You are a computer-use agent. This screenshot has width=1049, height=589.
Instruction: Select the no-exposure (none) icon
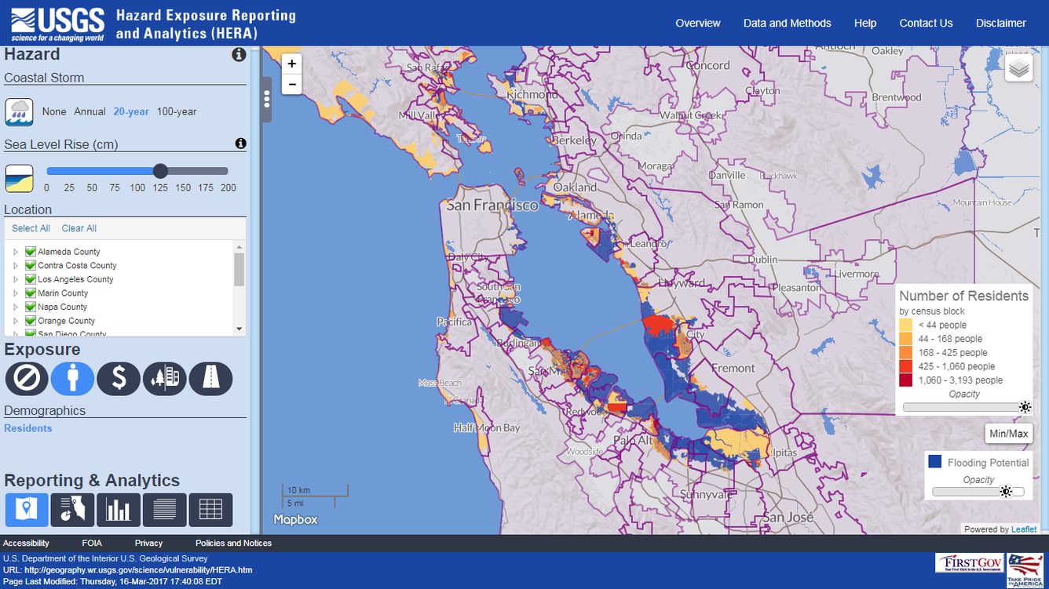click(27, 379)
